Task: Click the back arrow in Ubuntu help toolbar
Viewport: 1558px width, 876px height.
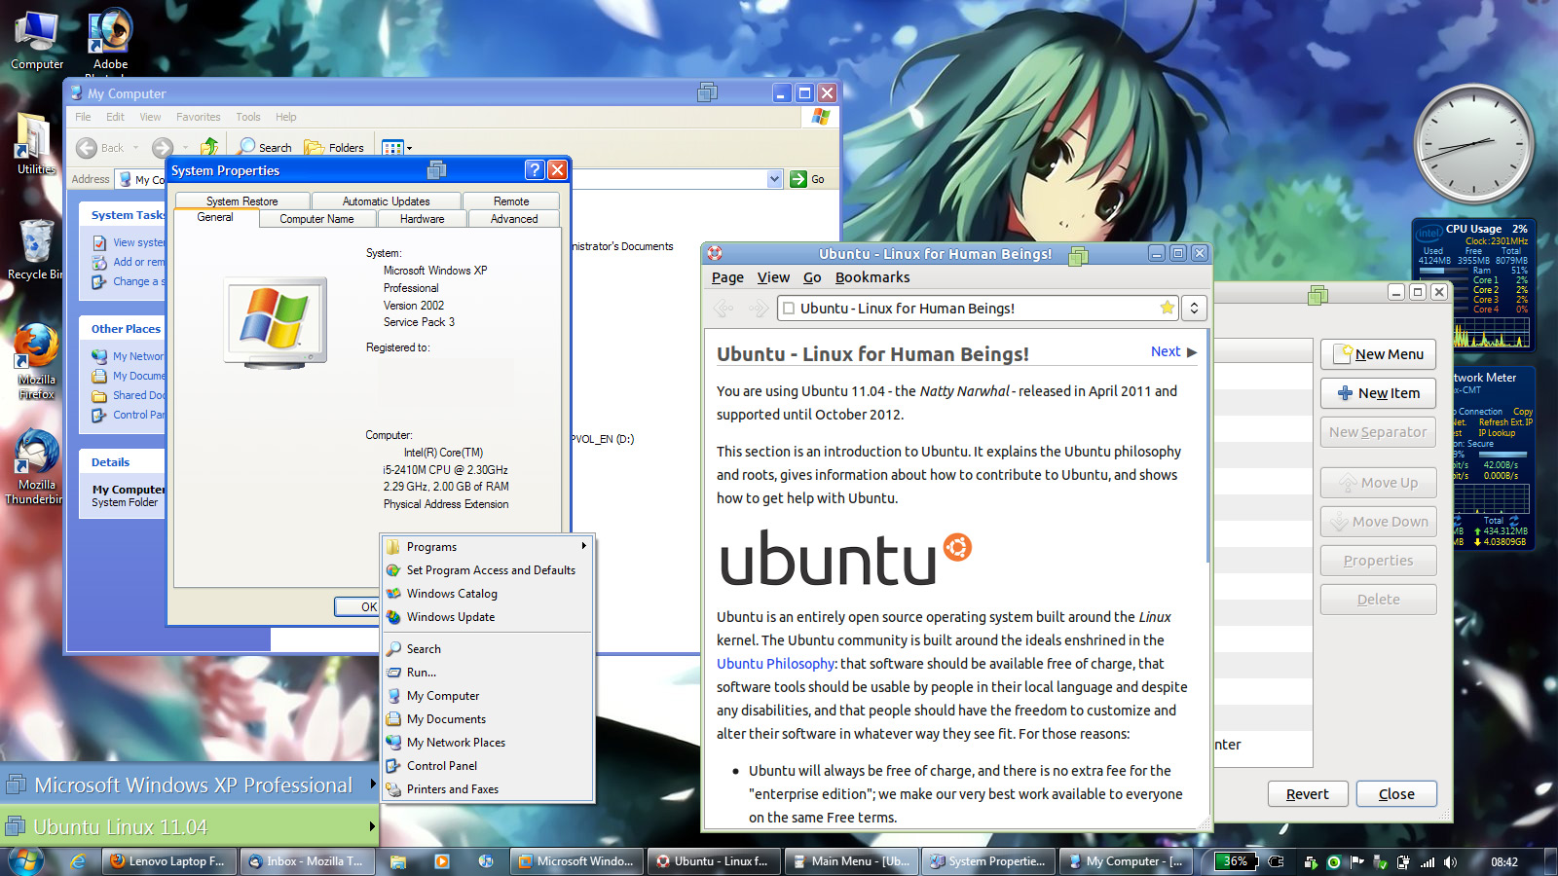Action: (723, 309)
